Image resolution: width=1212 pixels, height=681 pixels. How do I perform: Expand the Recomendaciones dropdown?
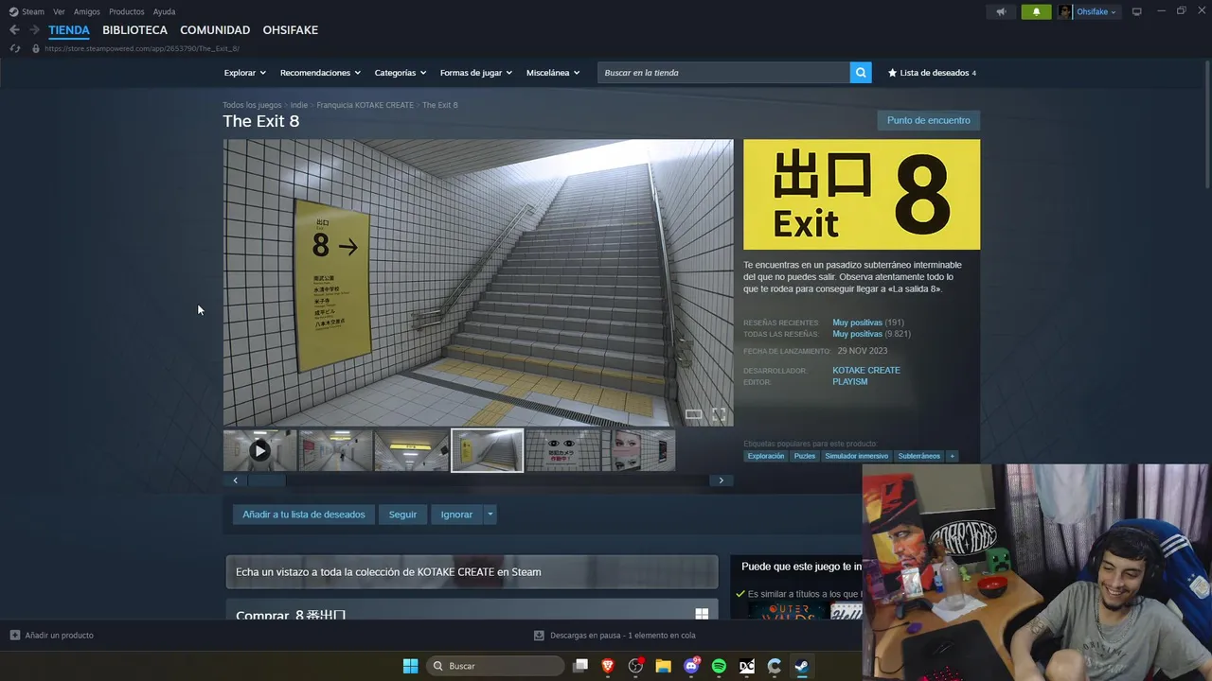pyautogui.click(x=320, y=73)
